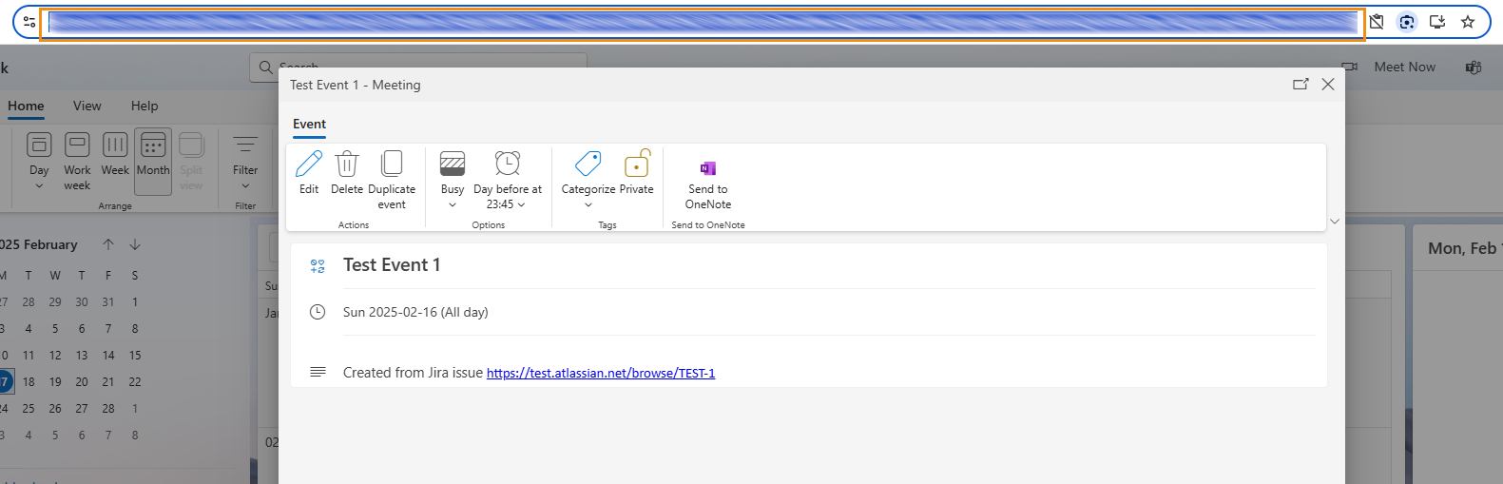The width and height of the screenshot is (1503, 484).
Task: Delete the event using the trash icon
Action: pyautogui.click(x=347, y=165)
